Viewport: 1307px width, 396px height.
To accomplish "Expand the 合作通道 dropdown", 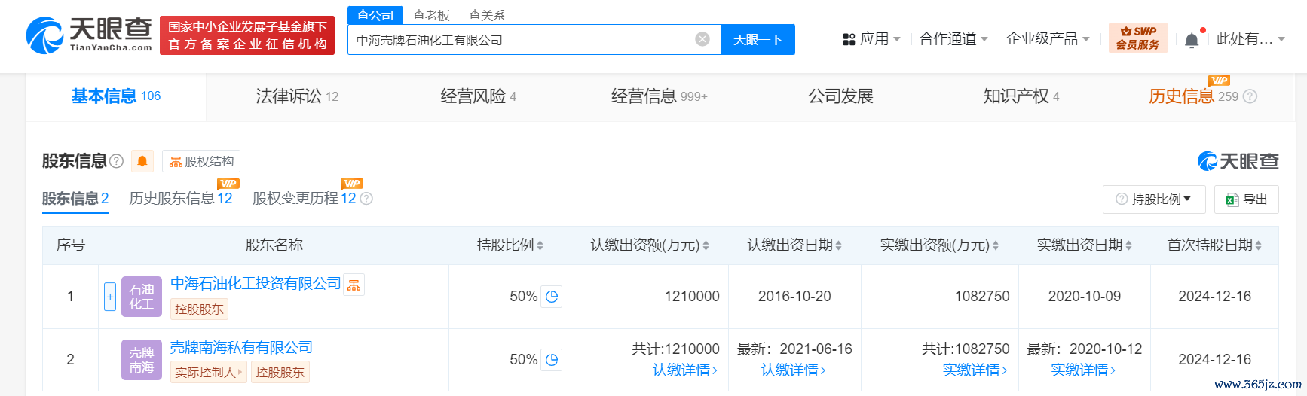I will [953, 39].
